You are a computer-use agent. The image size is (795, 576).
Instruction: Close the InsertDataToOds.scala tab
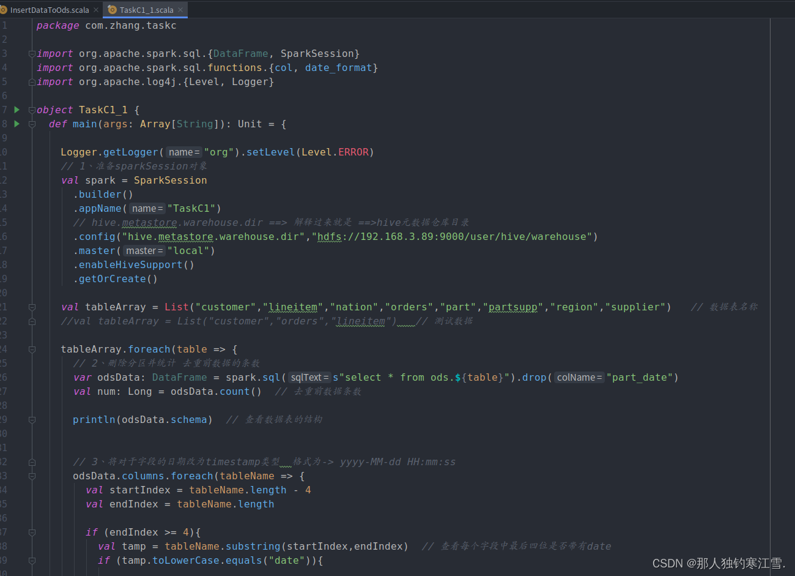pyautogui.click(x=96, y=10)
